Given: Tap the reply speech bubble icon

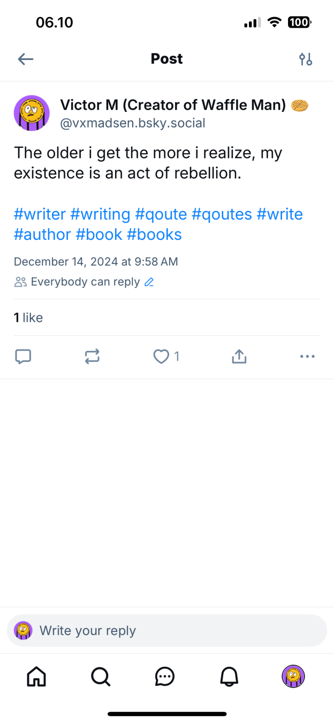Looking at the screenshot, I should point(23,357).
